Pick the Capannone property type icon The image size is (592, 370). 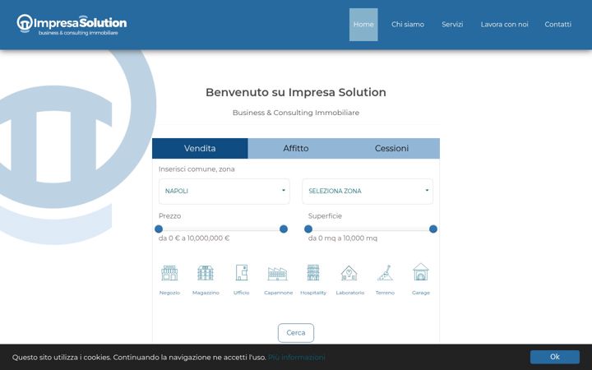click(x=278, y=273)
